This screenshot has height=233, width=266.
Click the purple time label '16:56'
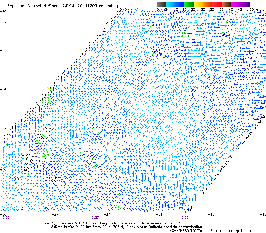(x=5, y=218)
